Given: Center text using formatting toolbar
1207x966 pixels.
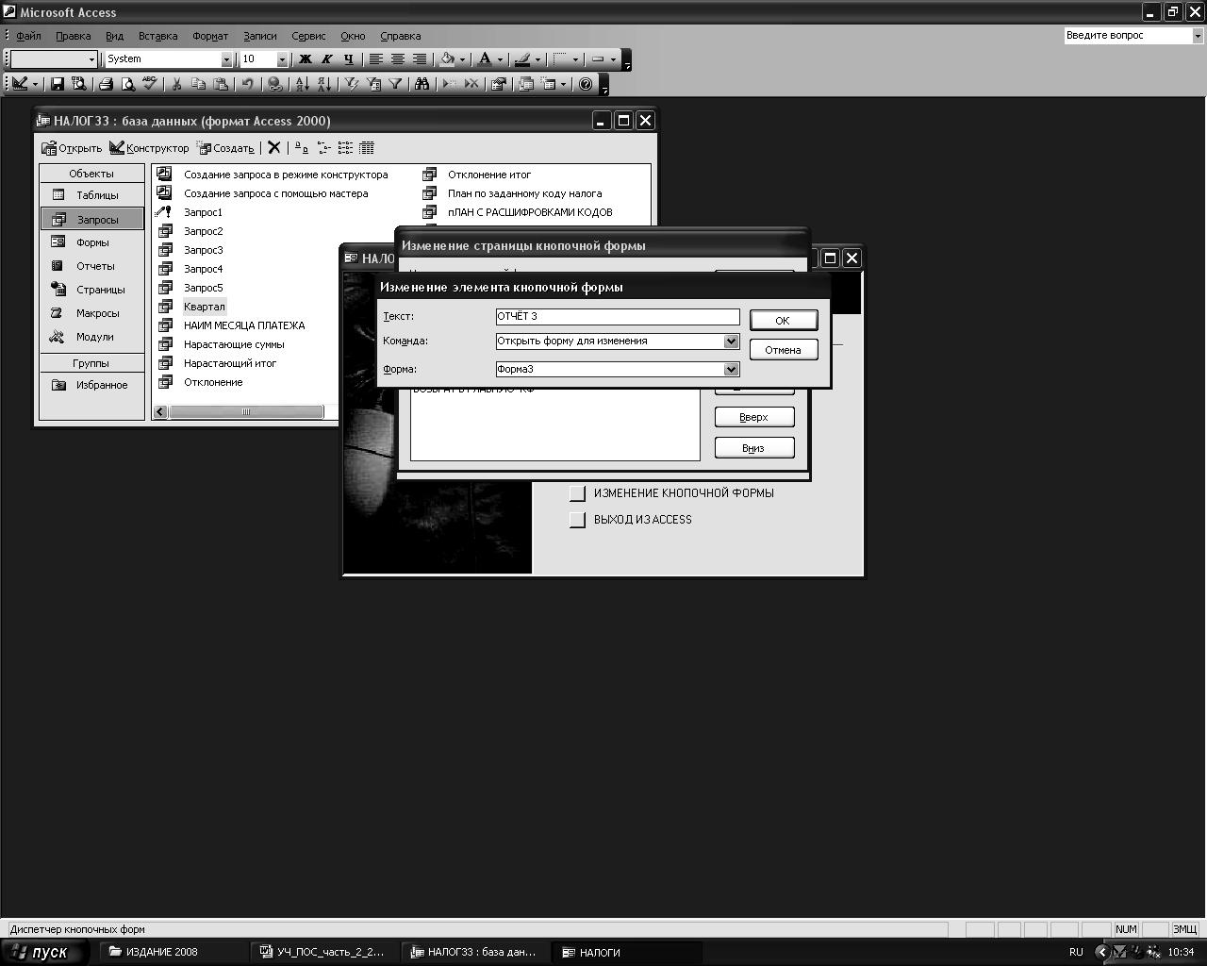Looking at the screenshot, I should tap(397, 59).
